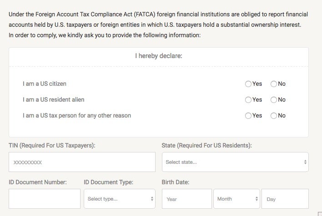Open the birth Month dropdown
This screenshot has height=216, width=322.
[236, 199]
